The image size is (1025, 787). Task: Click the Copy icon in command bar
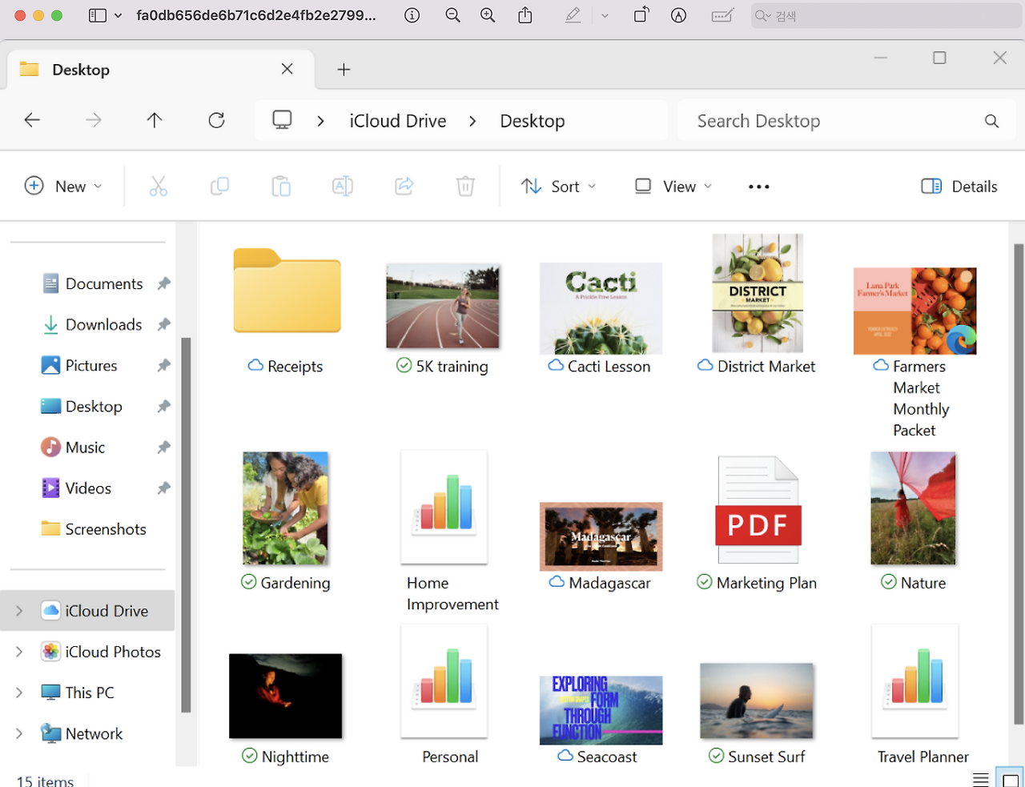tap(219, 187)
